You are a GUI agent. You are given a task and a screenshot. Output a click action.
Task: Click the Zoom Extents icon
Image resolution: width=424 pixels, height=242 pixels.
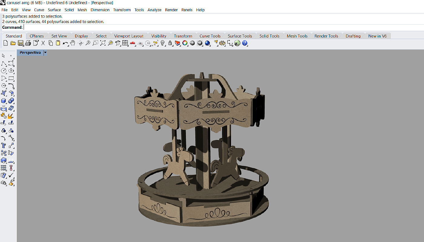(x=103, y=43)
